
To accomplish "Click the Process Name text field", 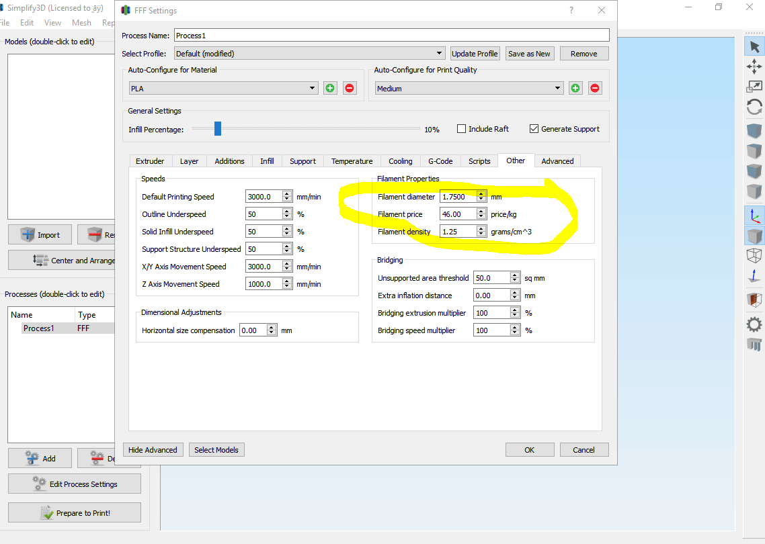I will pos(392,36).
